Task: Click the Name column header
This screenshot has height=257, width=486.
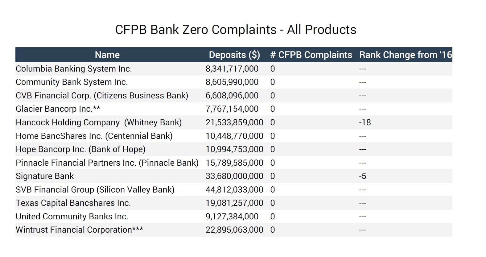Action: click(107, 55)
